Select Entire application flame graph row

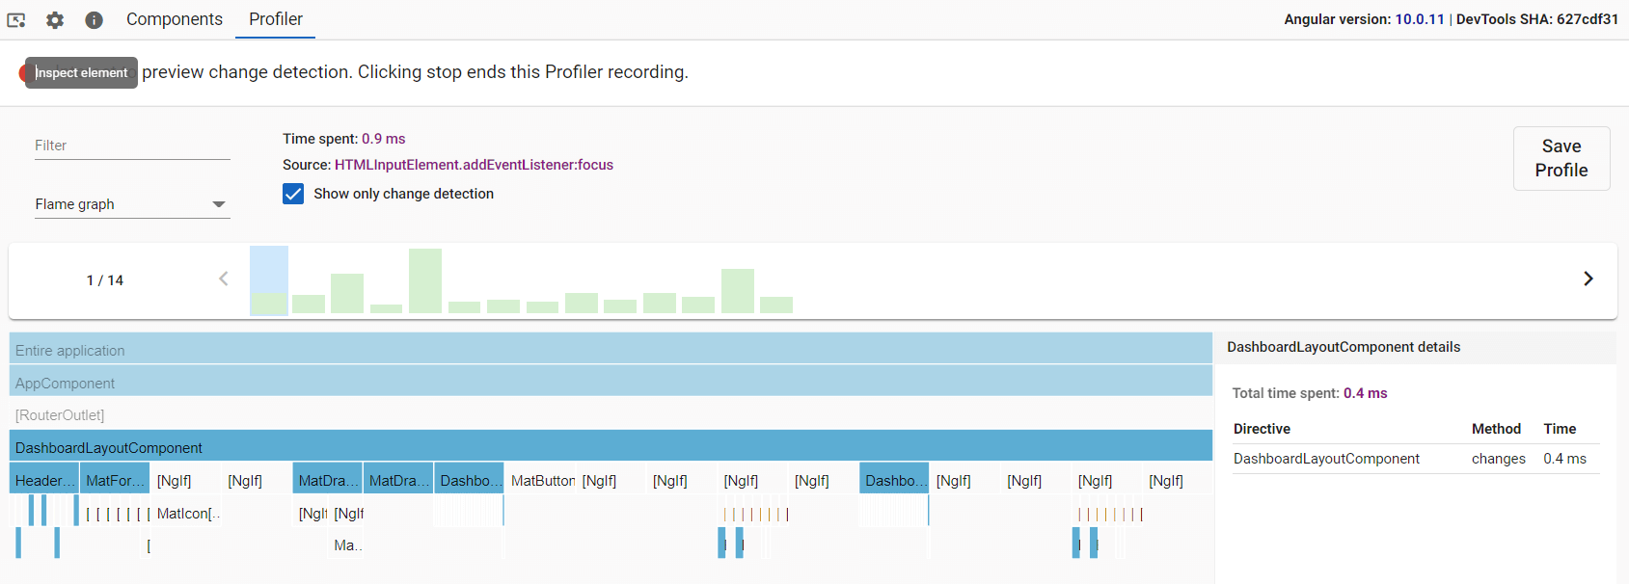click(x=611, y=351)
